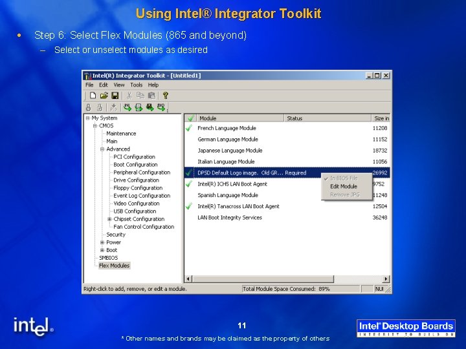Image resolution: width=466 pixels, height=349 pixels.
Task: Click the horizontal scrollbar right arrow
Action: click(386, 279)
